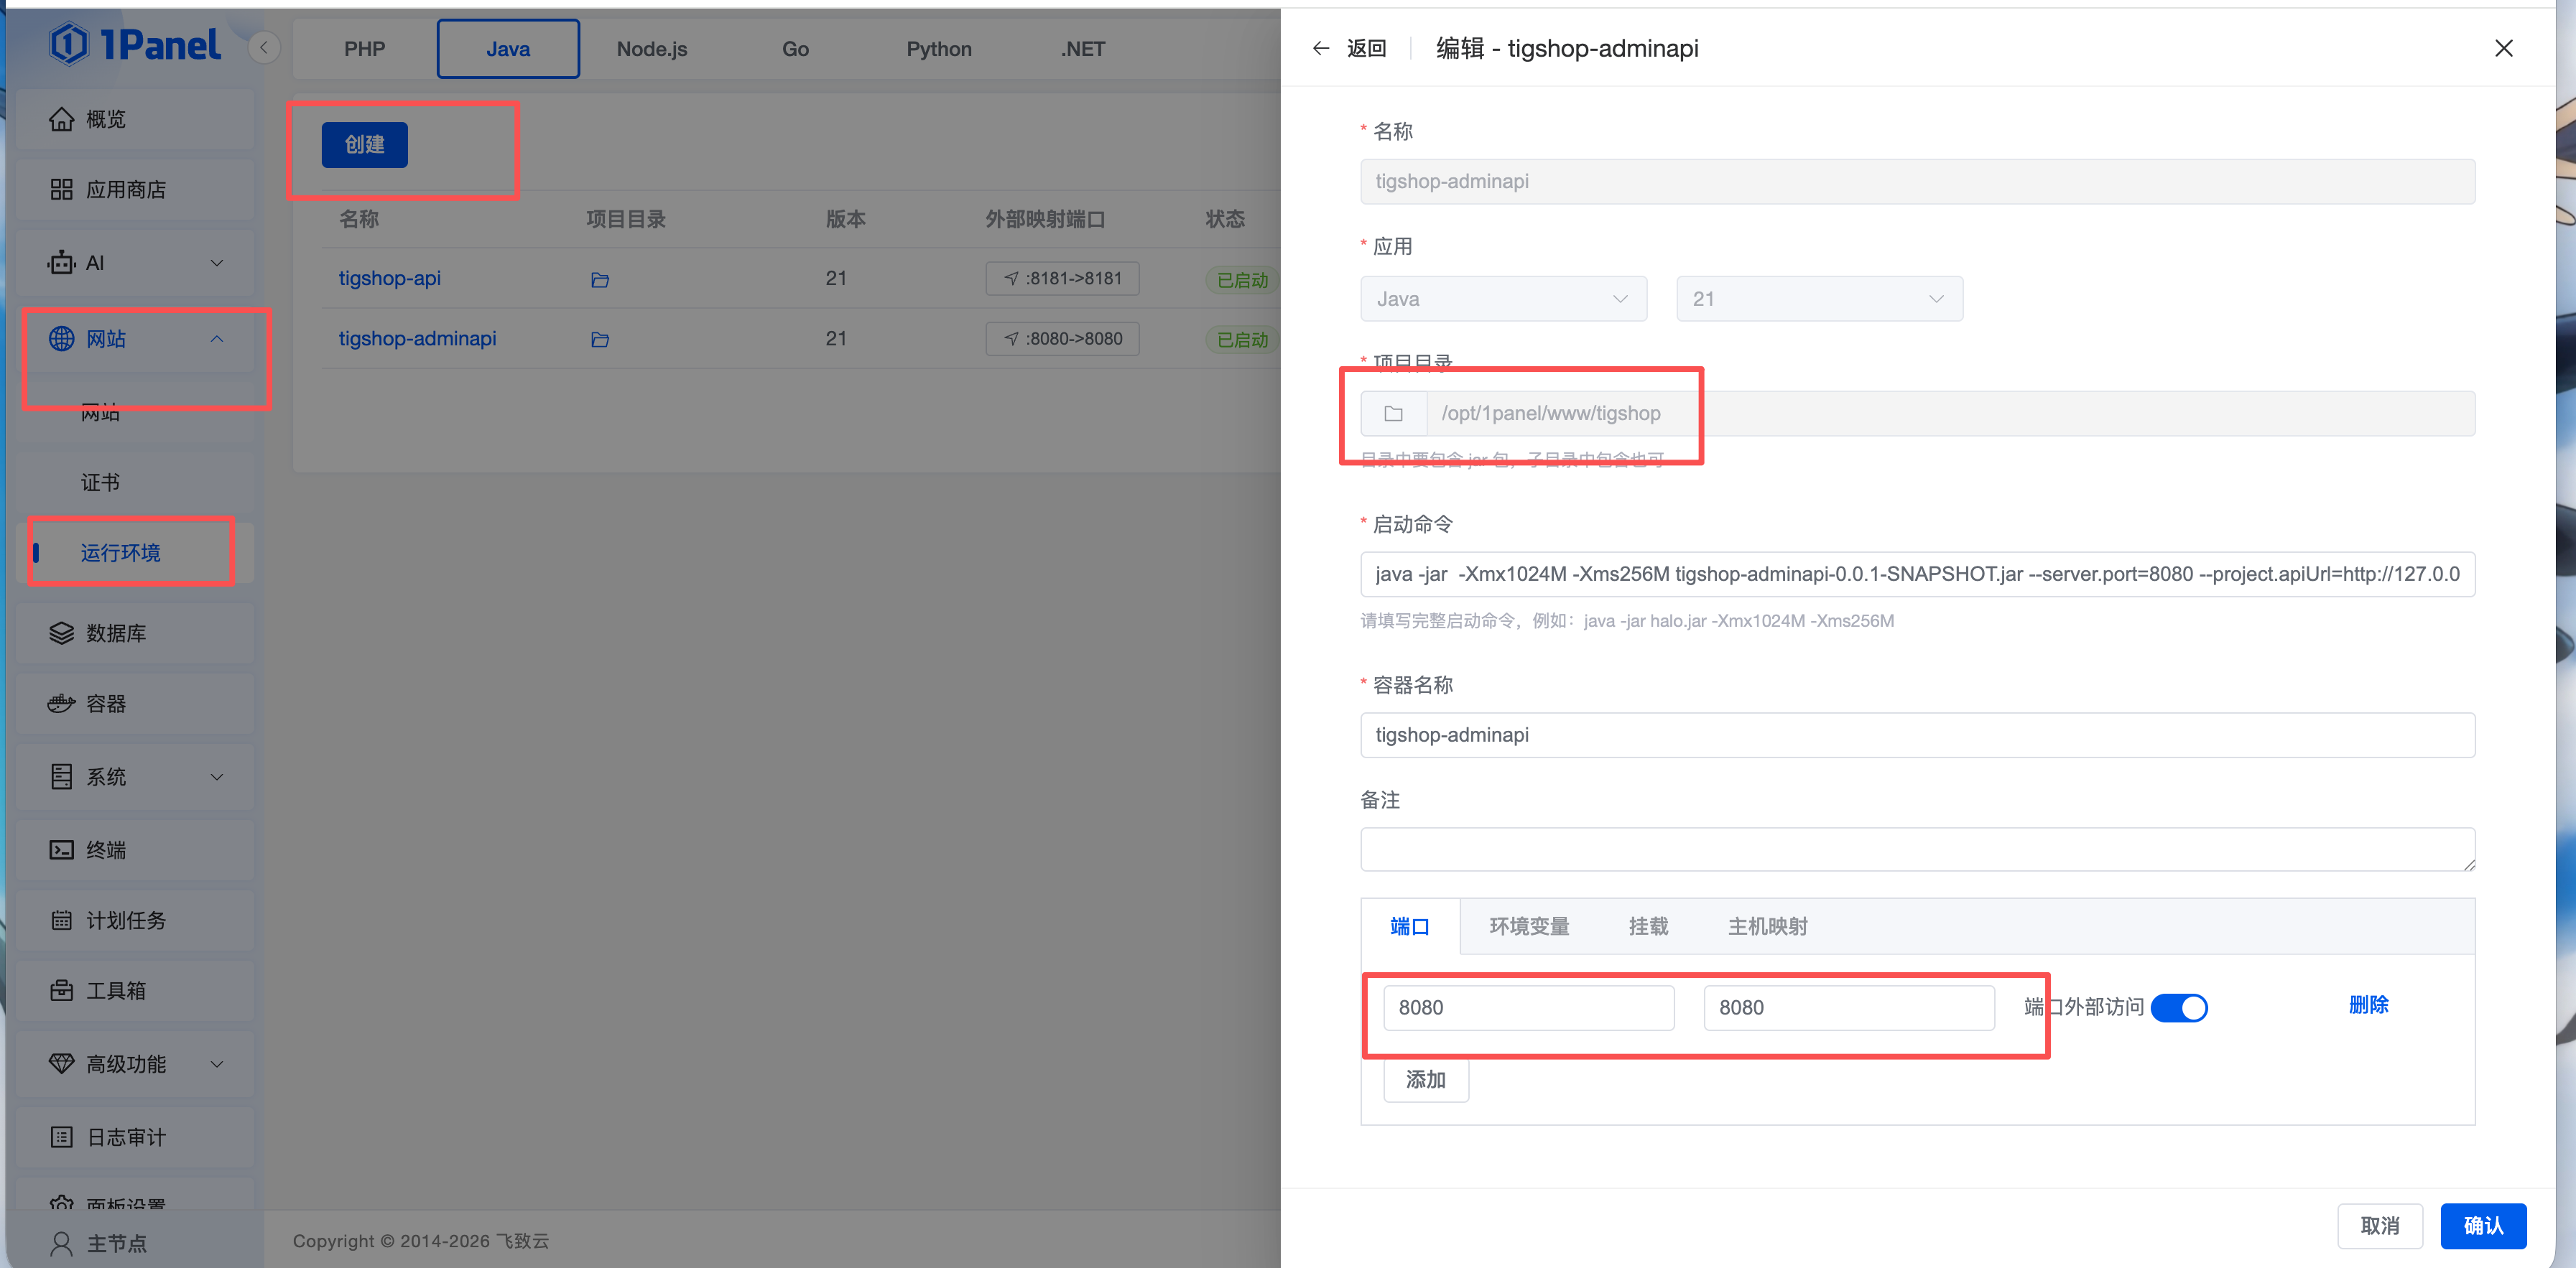This screenshot has width=2576, height=1268.
Task: Switch to the Node.js runtime tab
Action: (x=651, y=49)
